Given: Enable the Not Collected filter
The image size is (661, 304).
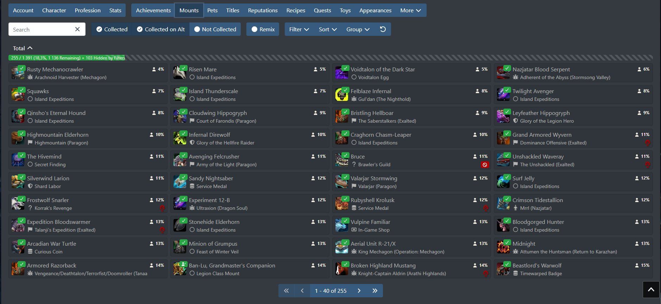Looking at the screenshot, I should pyautogui.click(x=215, y=29).
